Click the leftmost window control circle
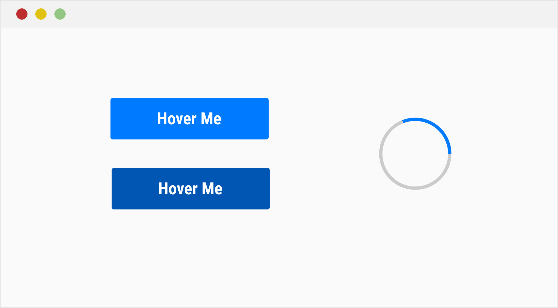This screenshot has width=558, height=308. 22,13
